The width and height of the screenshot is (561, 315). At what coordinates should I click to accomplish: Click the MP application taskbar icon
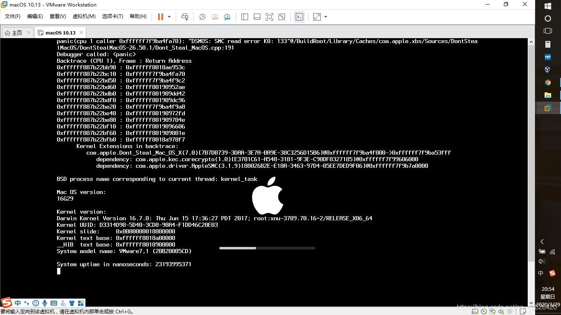pos(547,57)
